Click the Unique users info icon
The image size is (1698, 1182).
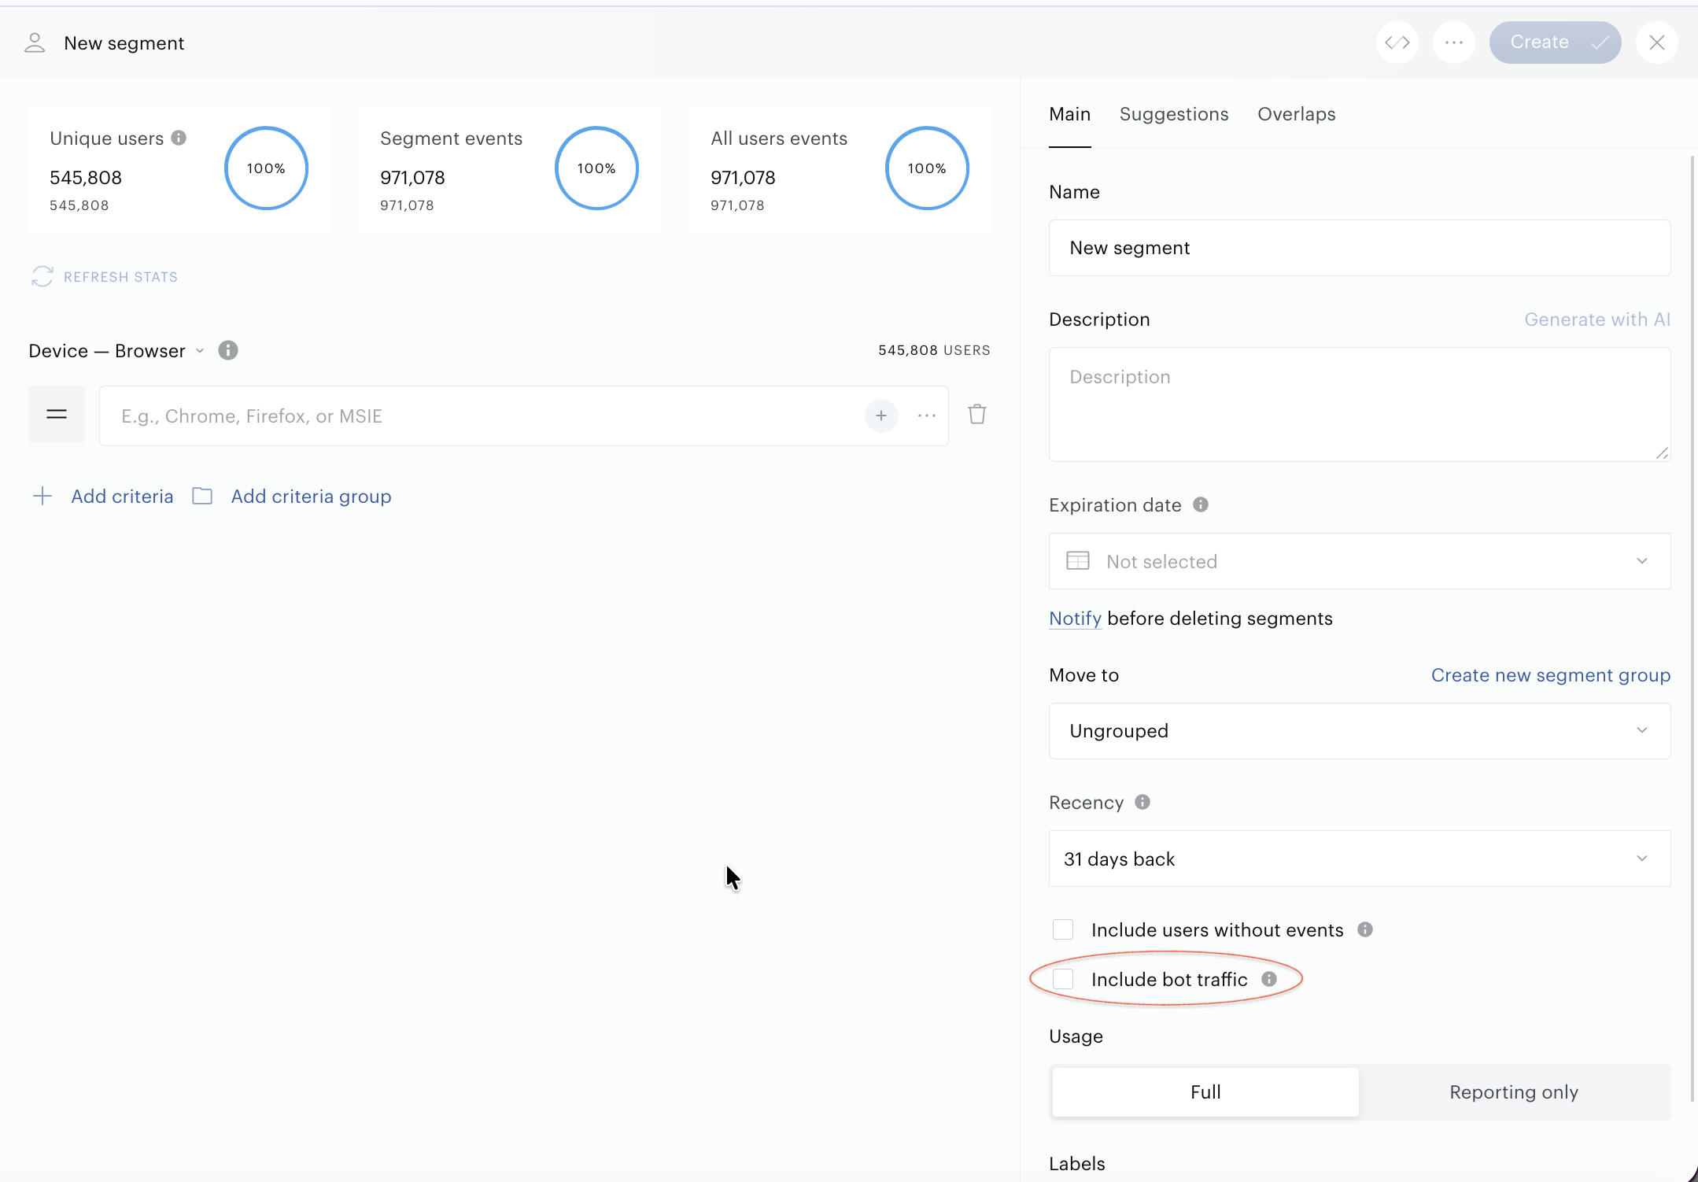pyautogui.click(x=179, y=138)
